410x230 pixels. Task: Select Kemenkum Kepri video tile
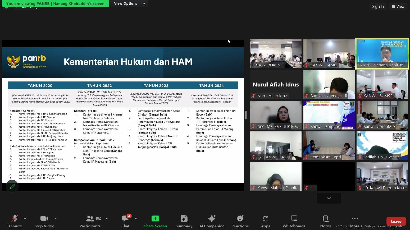[329, 146]
